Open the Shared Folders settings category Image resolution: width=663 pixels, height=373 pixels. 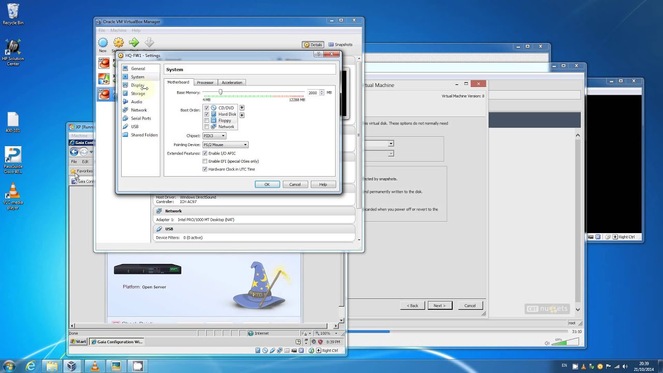click(x=140, y=135)
